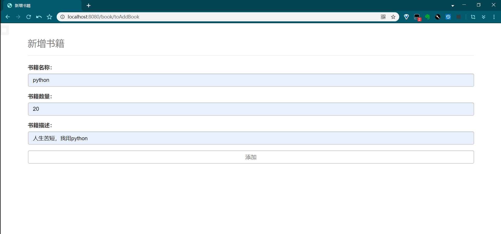Click the 添加 submit button
501x234 pixels.
coord(251,157)
